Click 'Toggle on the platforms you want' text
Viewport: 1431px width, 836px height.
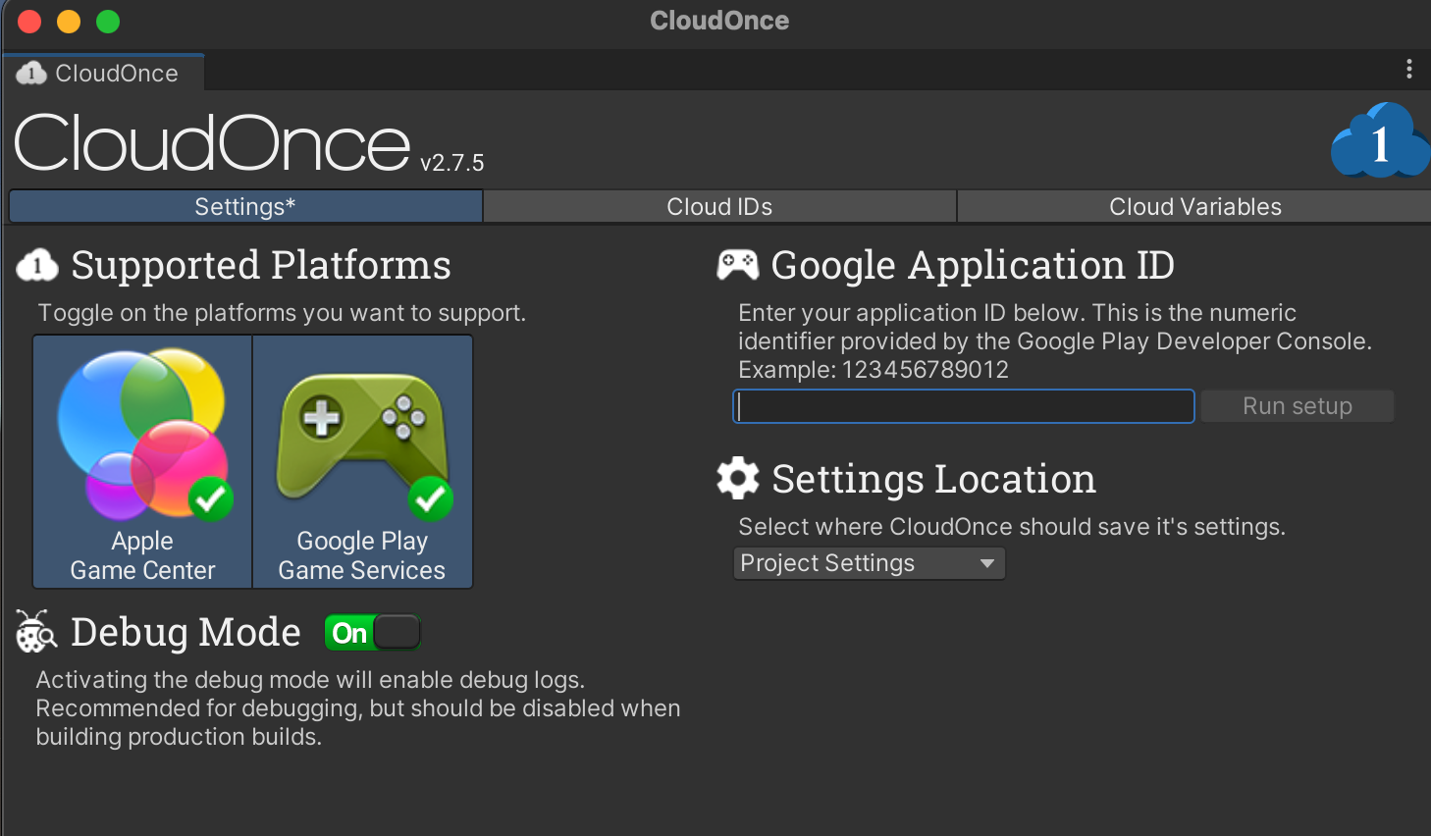282,313
